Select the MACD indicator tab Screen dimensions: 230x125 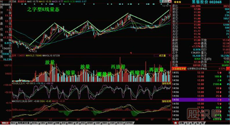point(5,123)
